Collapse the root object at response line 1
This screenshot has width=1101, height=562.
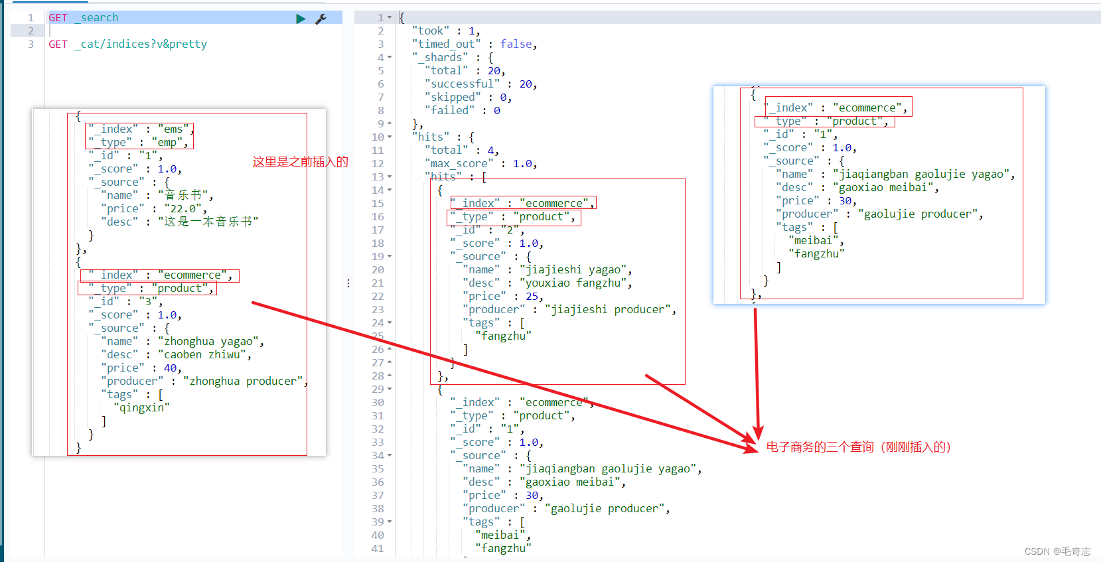[x=390, y=18]
